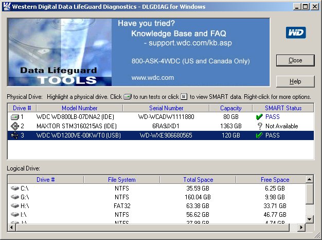Click serial number WD-WCADW1111880
The width and height of the screenshot is (322, 240).
coord(166,117)
